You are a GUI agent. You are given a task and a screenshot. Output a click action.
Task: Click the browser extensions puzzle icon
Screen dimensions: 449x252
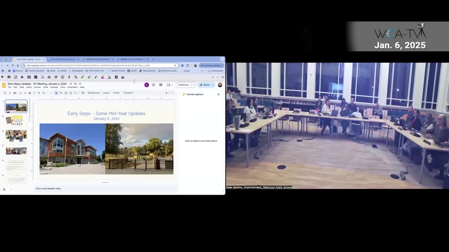click(x=188, y=65)
